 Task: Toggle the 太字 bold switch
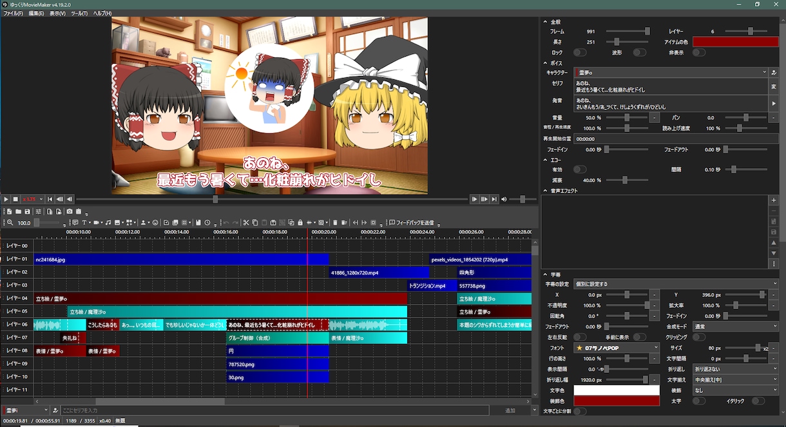(x=699, y=401)
